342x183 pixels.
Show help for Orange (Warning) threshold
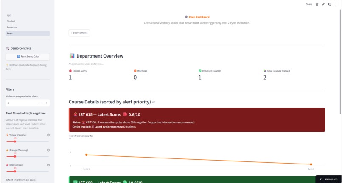(48, 150)
